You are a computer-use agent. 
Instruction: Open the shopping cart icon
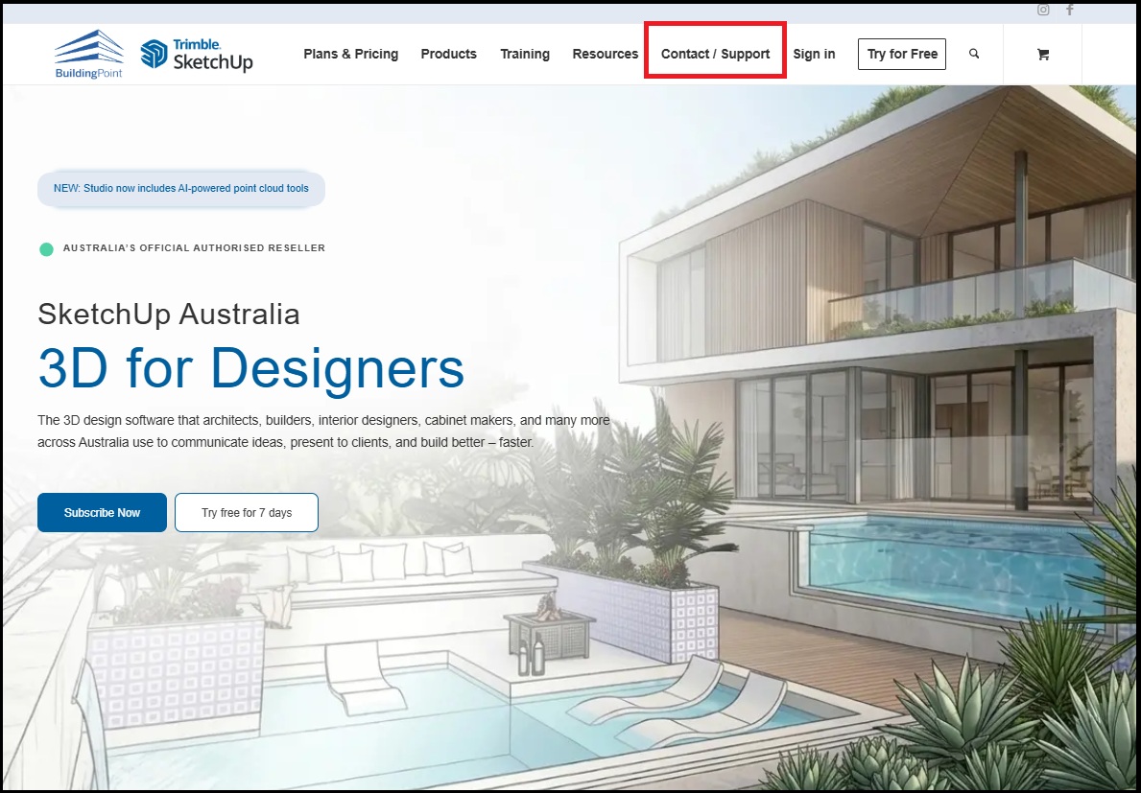[x=1043, y=54]
